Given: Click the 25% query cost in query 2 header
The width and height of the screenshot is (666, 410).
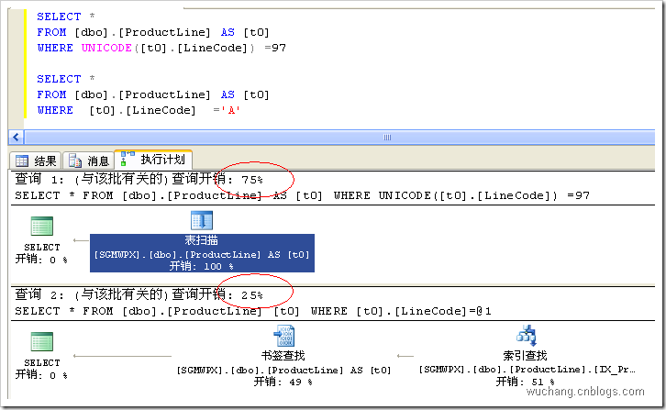Looking at the screenshot, I should pyautogui.click(x=252, y=295).
